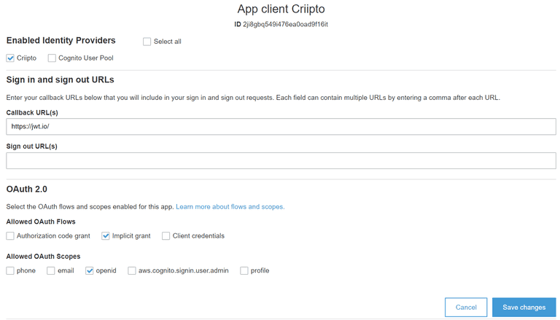The height and width of the screenshot is (320, 560).
Task: Disable the Implicit grant flow
Action: (105, 235)
